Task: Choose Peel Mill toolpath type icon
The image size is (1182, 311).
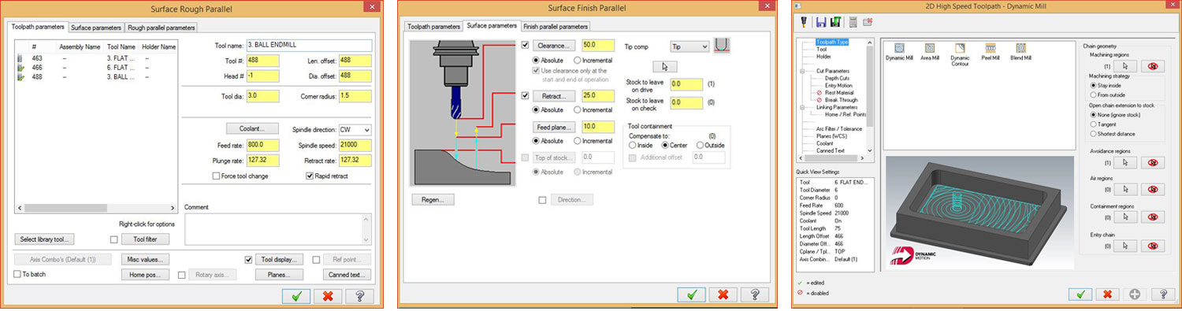Action: pyautogui.click(x=991, y=47)
